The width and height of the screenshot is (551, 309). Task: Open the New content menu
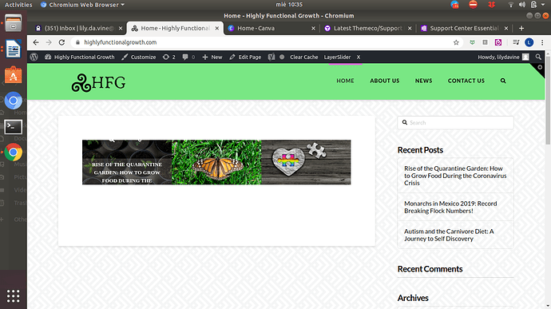tap(212, 57)
